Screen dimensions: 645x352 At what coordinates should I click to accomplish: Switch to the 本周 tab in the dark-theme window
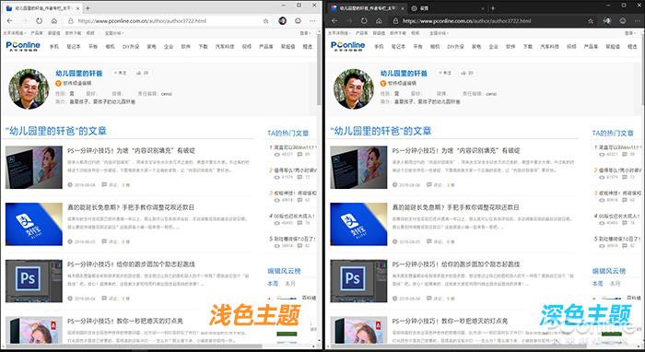pyautogui.click(x=598, y=284)
